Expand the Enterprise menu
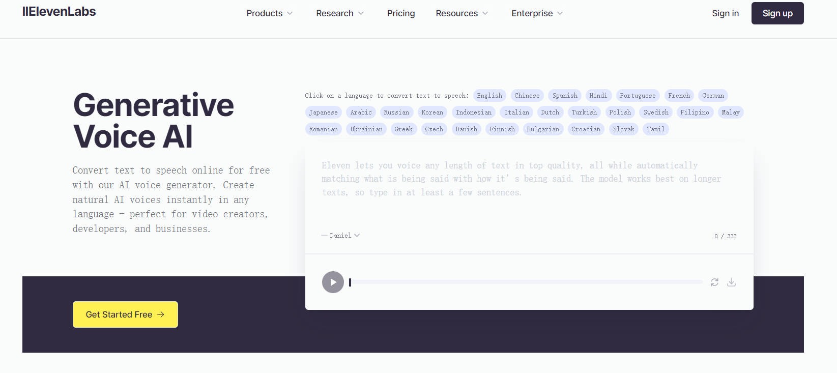The width and height of the screenshot is (837, 373). (537, 13)
